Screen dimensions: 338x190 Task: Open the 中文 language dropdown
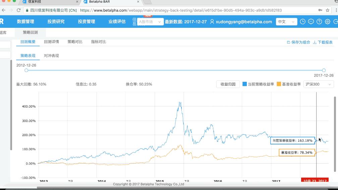point(286,21)
